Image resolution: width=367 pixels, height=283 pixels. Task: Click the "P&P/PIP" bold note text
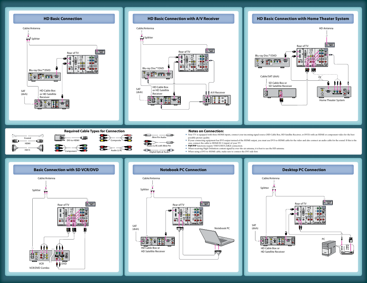point(192,146)
